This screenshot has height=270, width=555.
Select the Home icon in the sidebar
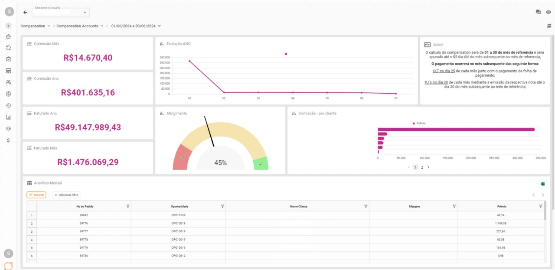pyautogui.click(x=8, y=36)
